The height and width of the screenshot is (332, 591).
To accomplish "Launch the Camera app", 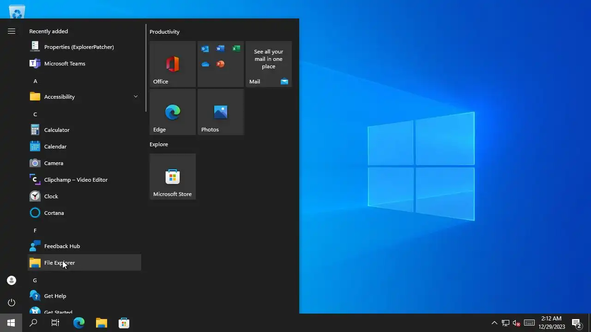I will click(x=84, y=163).
